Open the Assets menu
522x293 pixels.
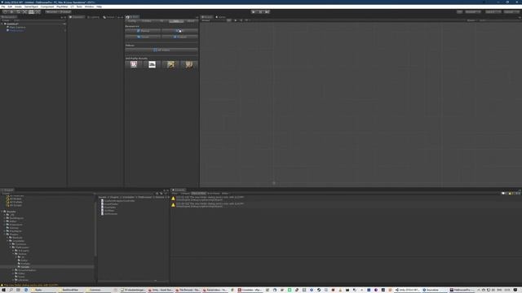point(18,7)
